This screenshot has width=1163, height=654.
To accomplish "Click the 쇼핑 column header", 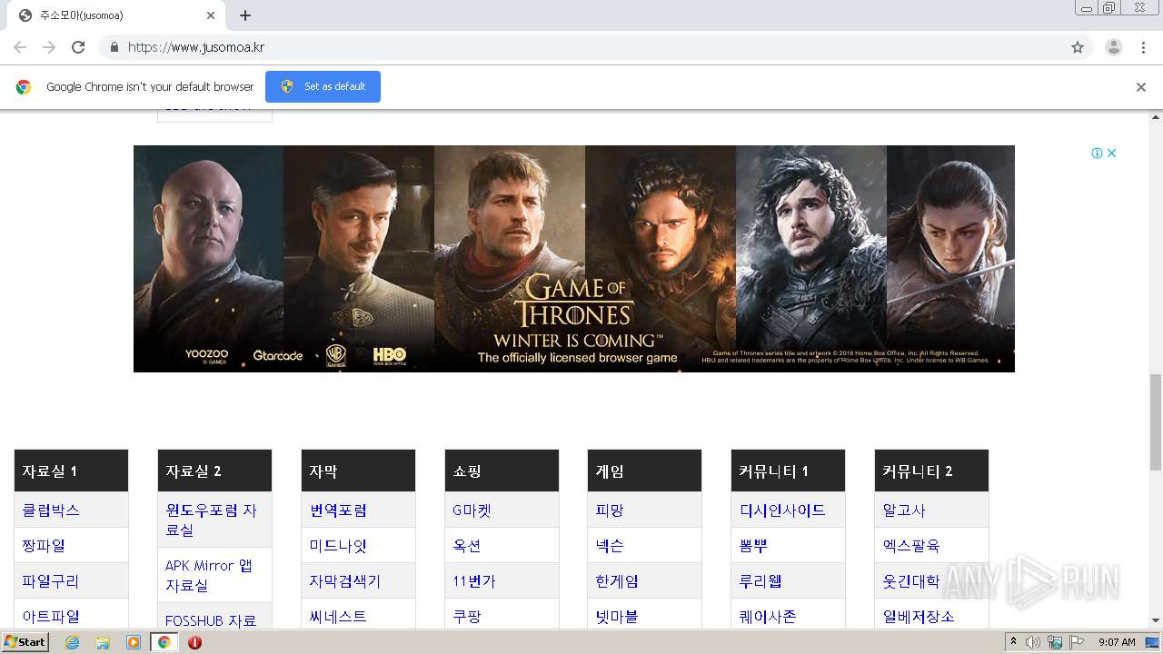I will coord(502,471).
